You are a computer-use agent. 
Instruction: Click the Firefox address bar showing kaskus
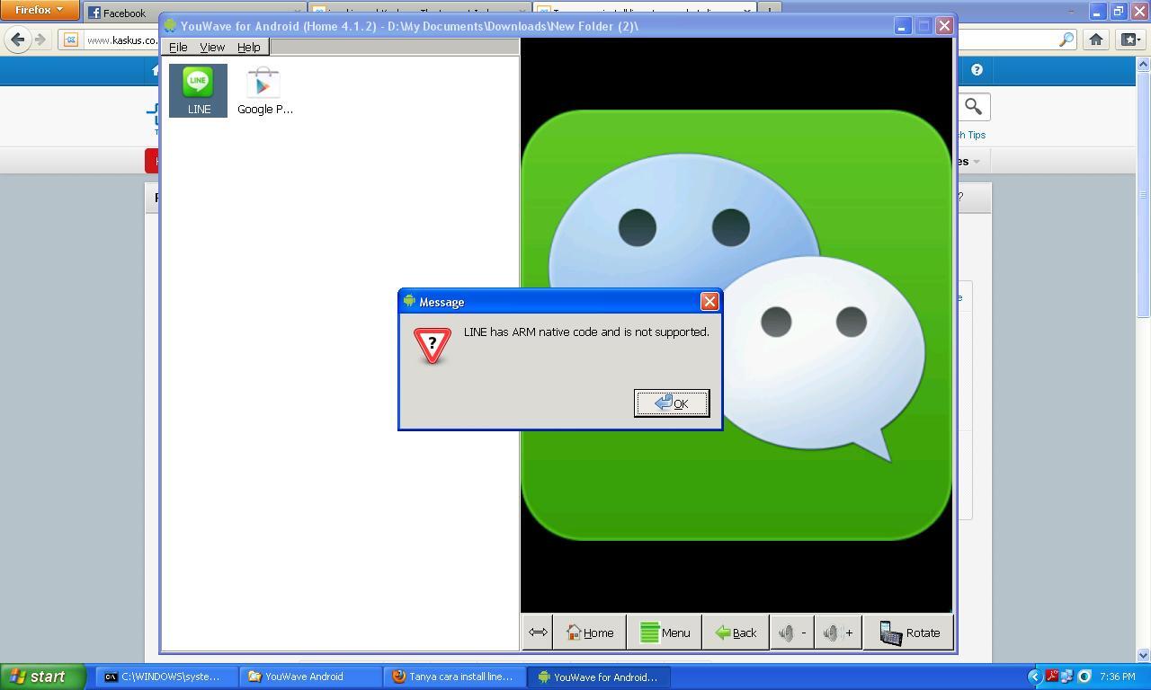pyautogui.click(x=121, y=40)
